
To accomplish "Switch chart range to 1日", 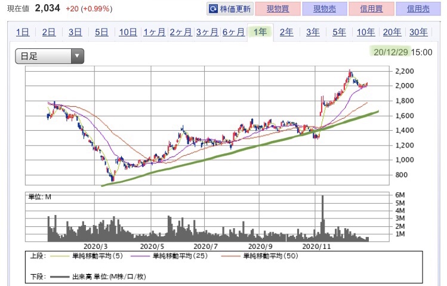I will pyautogui.click(x=23, y=32).
